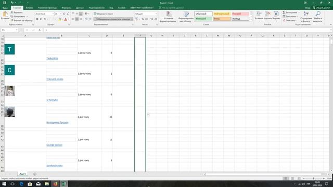Apply Хороший cell style
The height and width of the screenshot is (187, 333).
click(x=203, y=19)
